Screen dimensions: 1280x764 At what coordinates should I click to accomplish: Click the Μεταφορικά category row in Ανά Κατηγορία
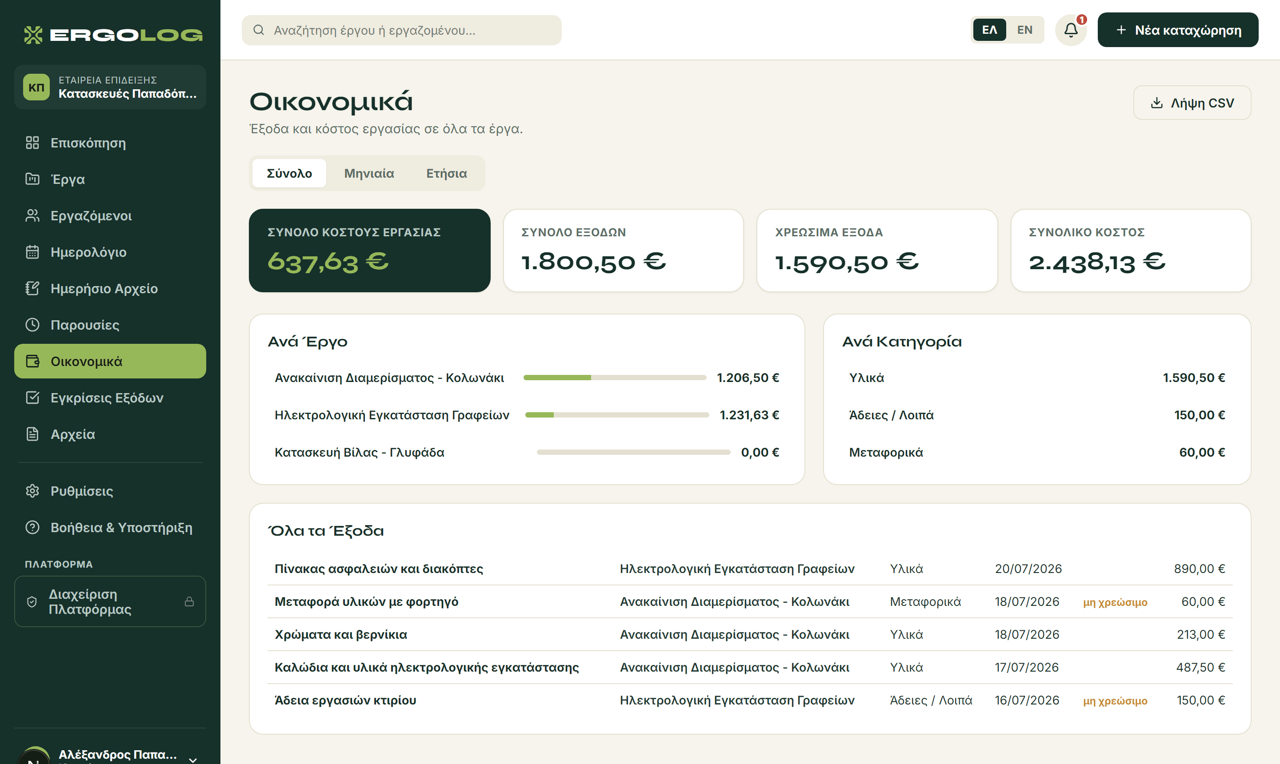click(1037, 452)
